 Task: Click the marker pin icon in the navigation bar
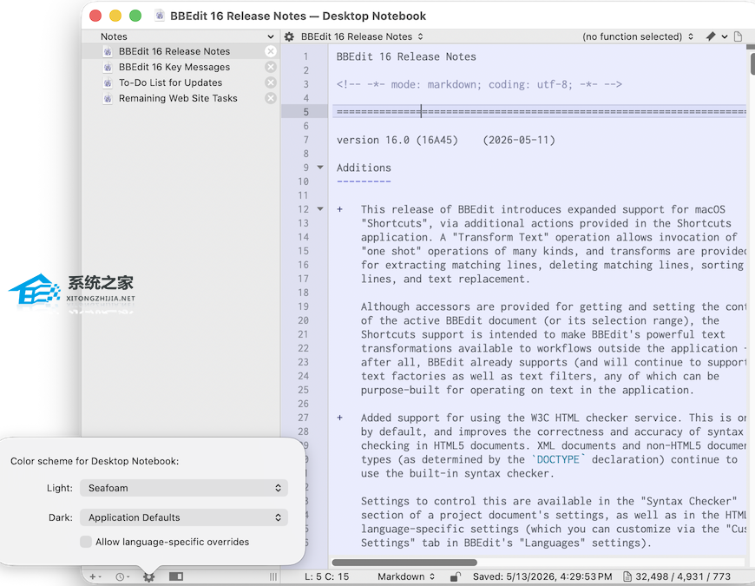coord(711,36)
